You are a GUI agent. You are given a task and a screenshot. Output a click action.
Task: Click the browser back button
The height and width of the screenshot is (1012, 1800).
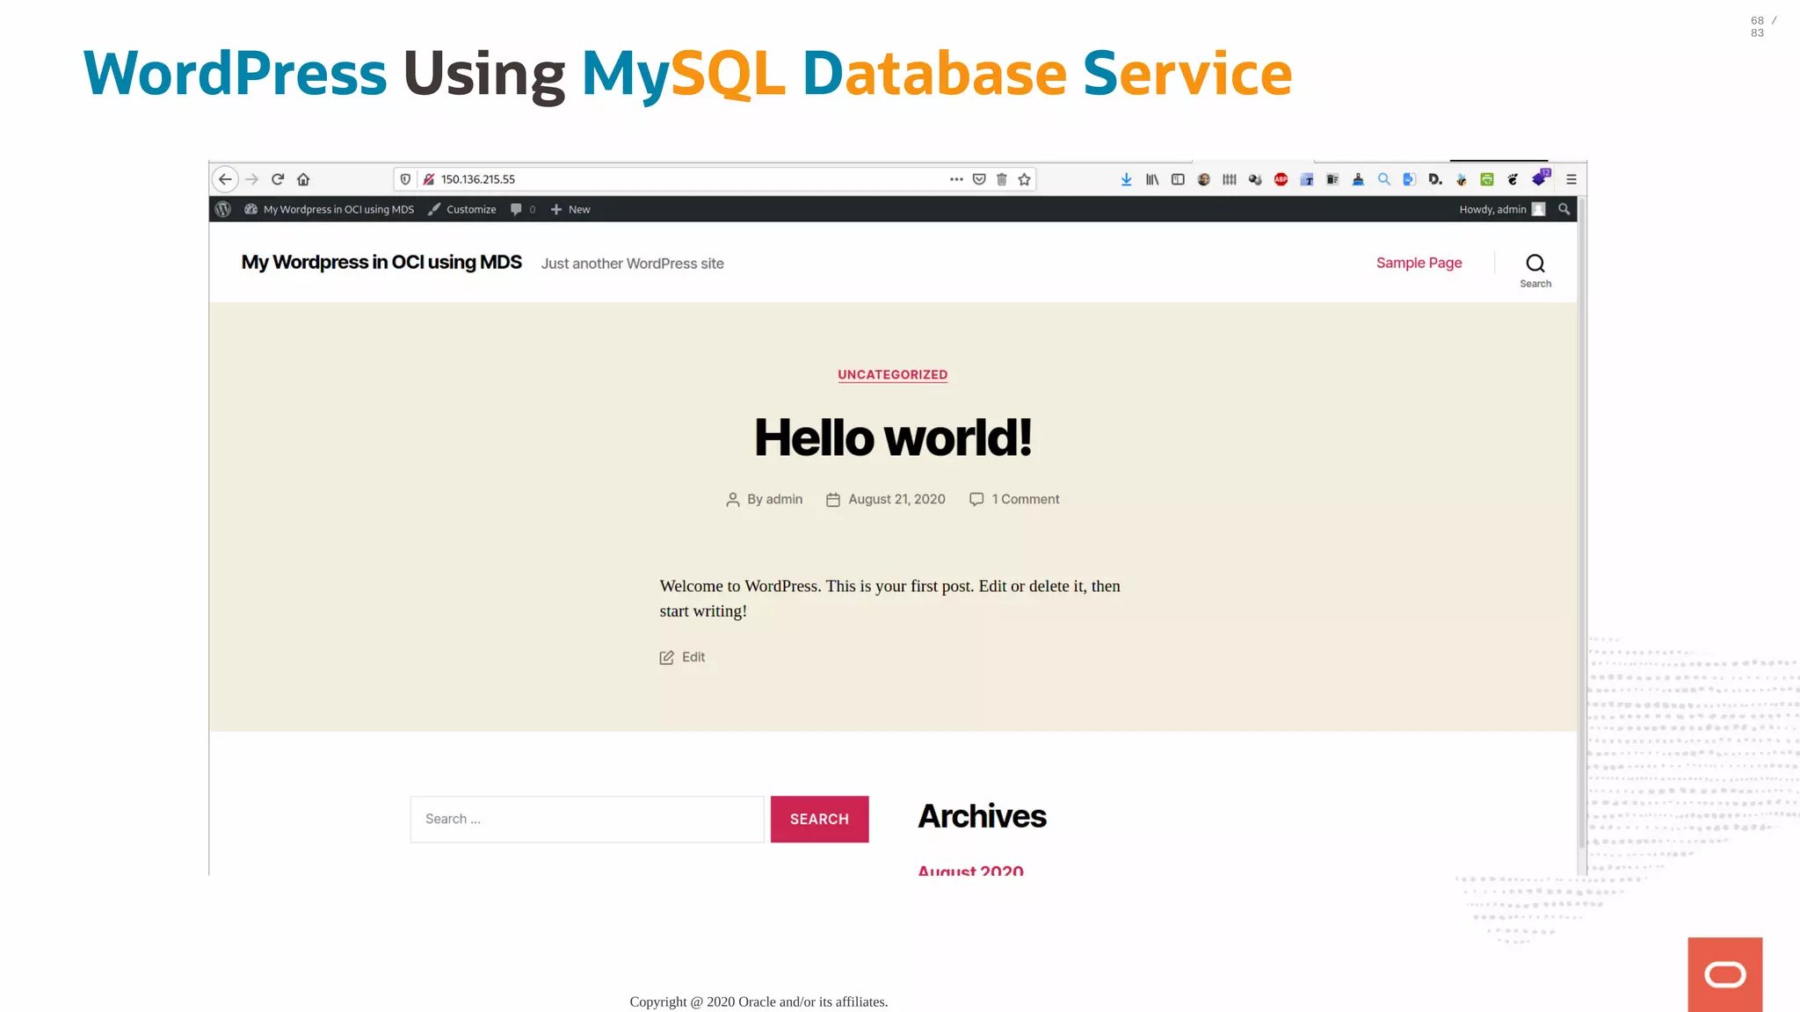(225, 179)
